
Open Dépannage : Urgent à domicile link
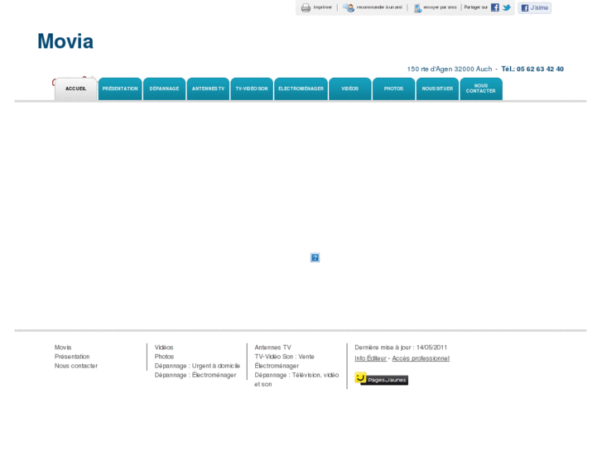click(x=197, y=366)
